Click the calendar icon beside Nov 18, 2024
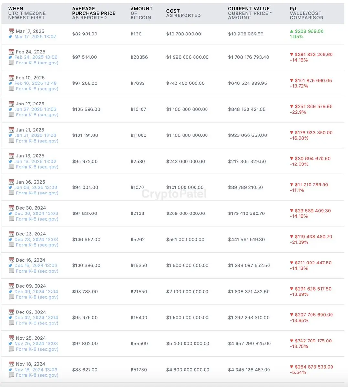This screenshot has width=348, height=387. [x=11, y=364]
